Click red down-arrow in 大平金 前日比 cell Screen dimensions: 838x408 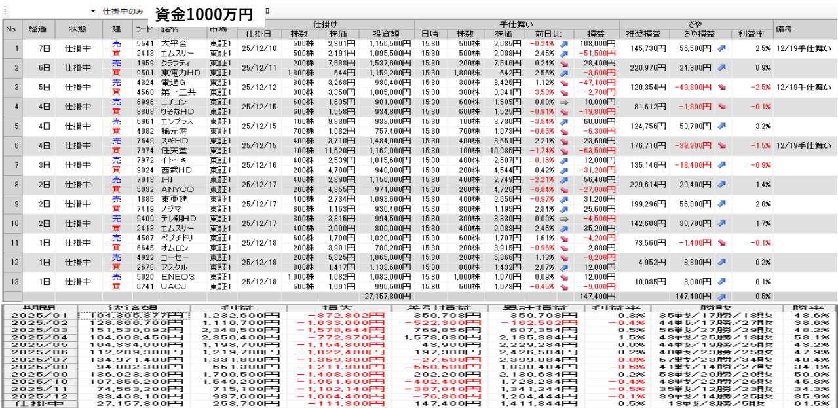(563, 44)
